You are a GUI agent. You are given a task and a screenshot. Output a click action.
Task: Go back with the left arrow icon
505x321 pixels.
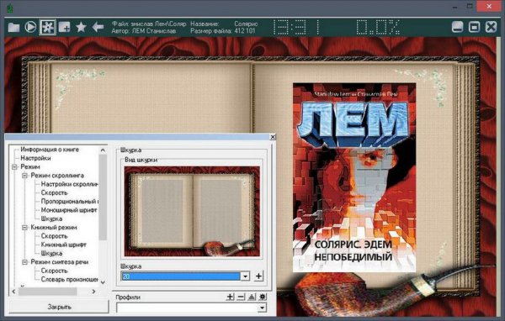click(98, 27)
